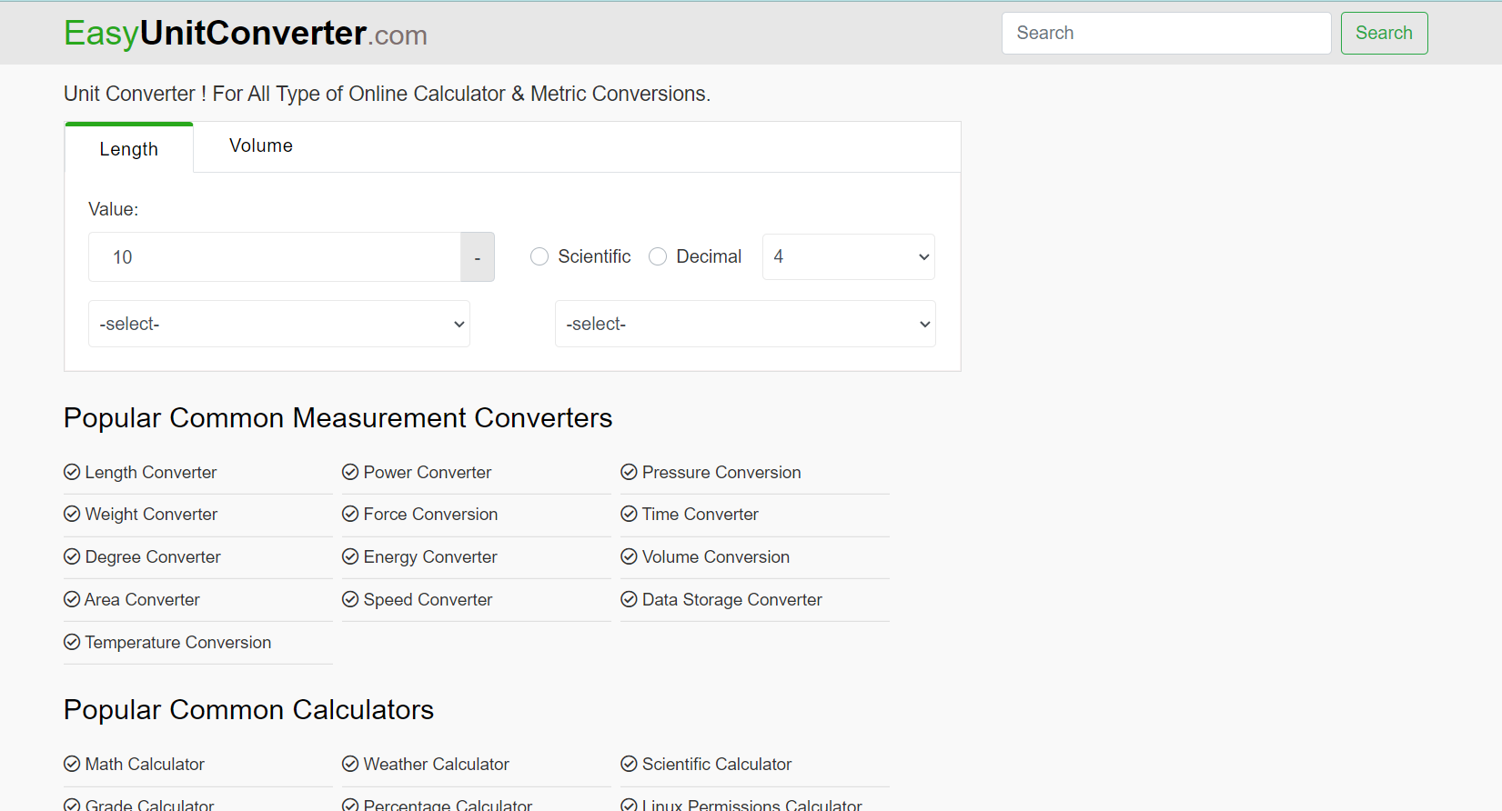Click the check icon beside Energy Converter
Viewport: 1502px width, 811px height.
pyautogui.click(x=350, y=556)
